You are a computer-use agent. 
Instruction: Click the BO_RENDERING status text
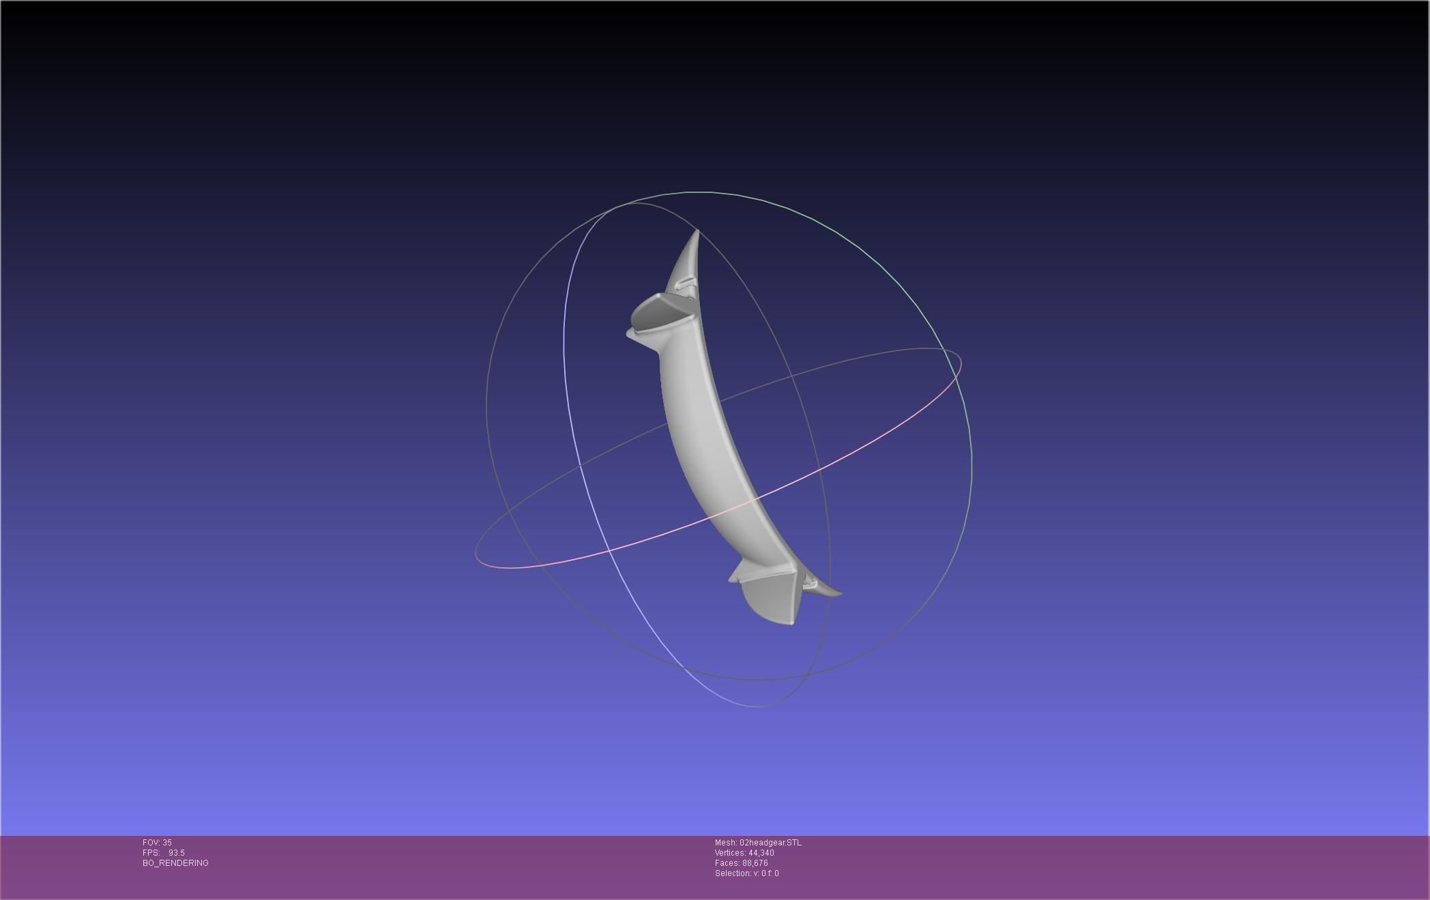tap(175, 863)
